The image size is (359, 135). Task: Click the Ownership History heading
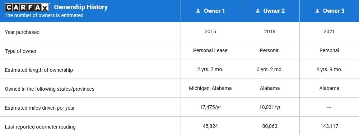81,7
